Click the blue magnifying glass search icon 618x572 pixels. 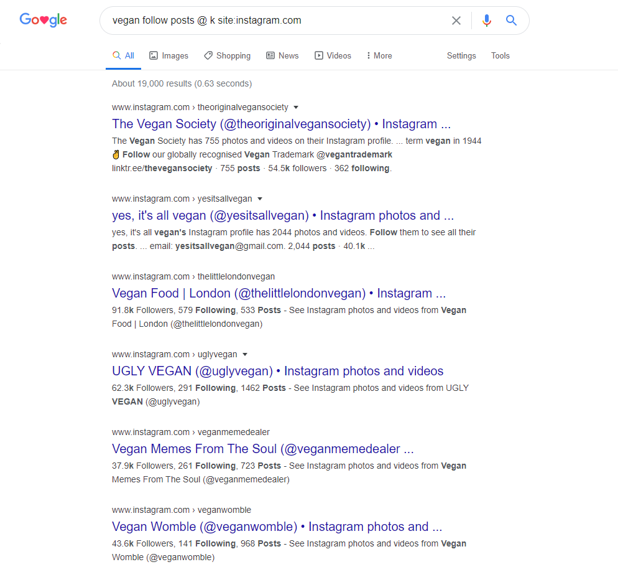click(x=511, y=20)
